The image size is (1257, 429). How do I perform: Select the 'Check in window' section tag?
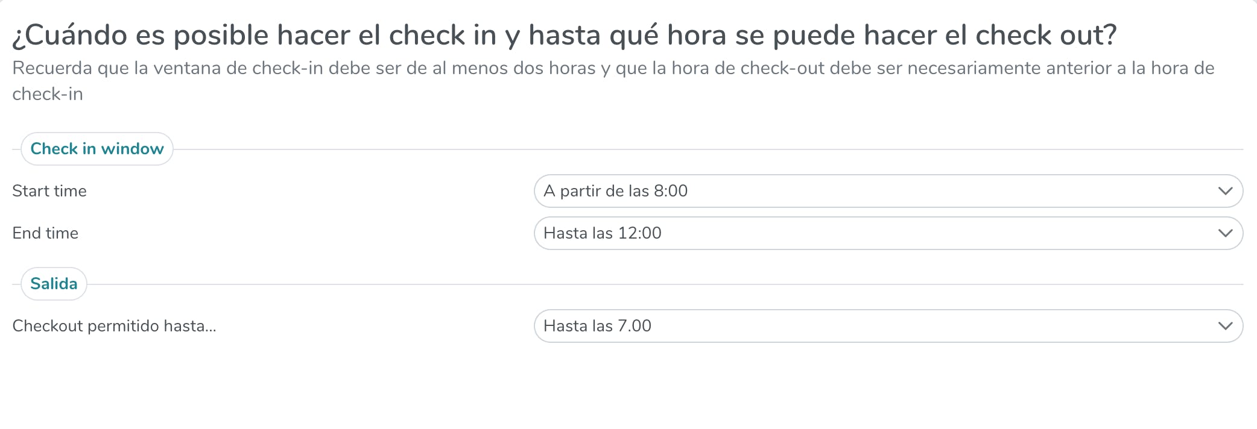(97, 149)
